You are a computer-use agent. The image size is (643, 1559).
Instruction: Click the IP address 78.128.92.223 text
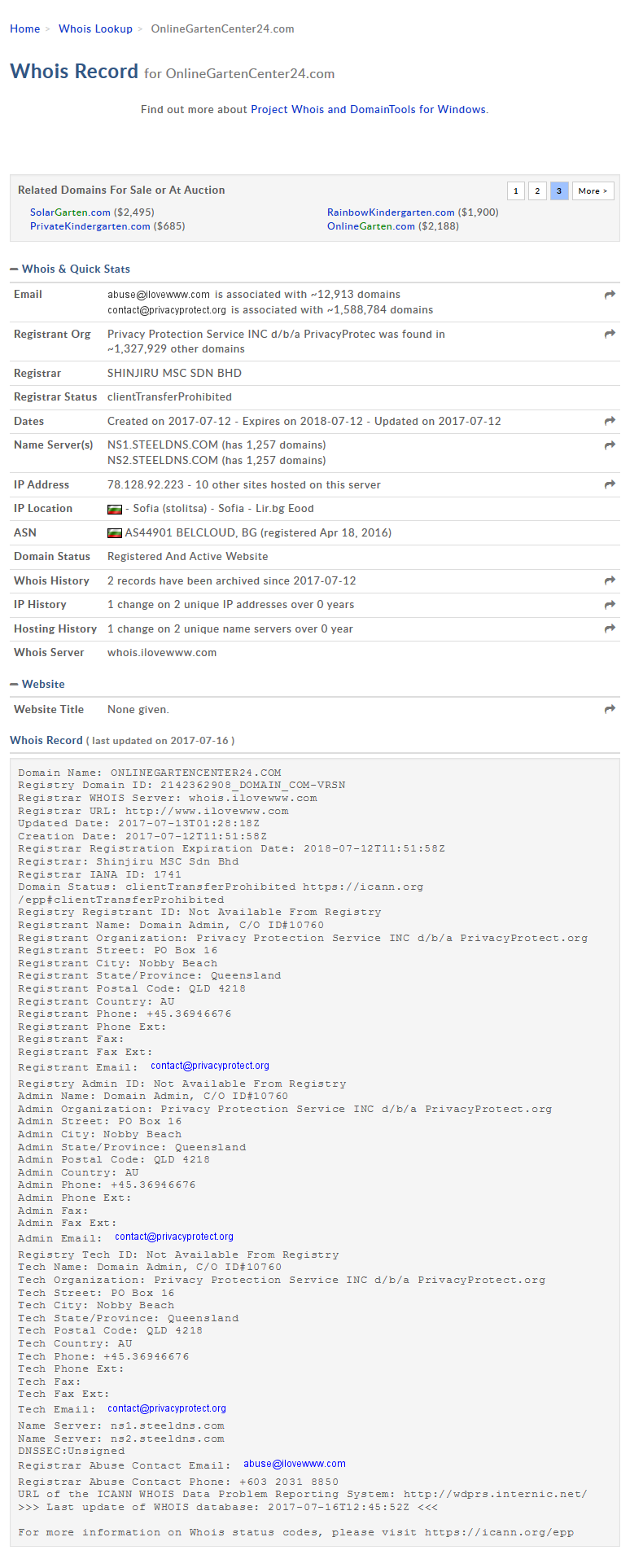point(146,484)
